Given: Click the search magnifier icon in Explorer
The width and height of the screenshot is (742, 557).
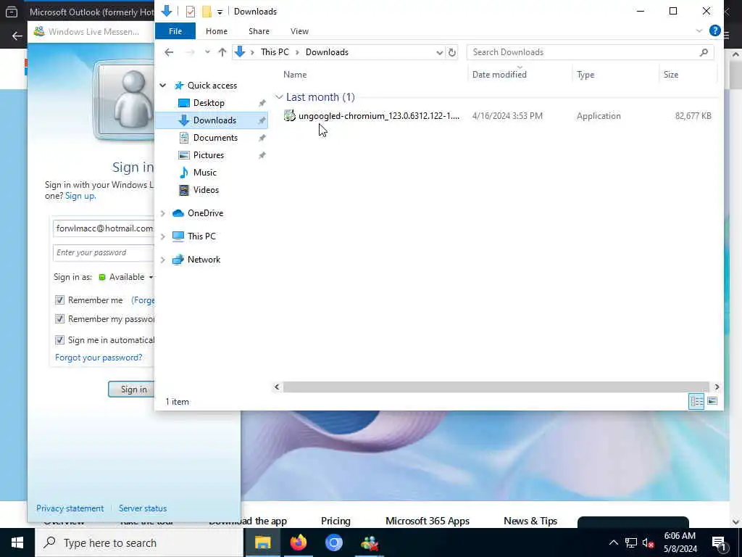Looking at the screenshot, I should (x=704, y=52).
